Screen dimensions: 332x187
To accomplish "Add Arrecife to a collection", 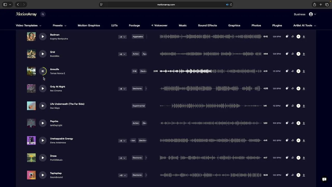I will pyautogui.click(x=298, y=71).
